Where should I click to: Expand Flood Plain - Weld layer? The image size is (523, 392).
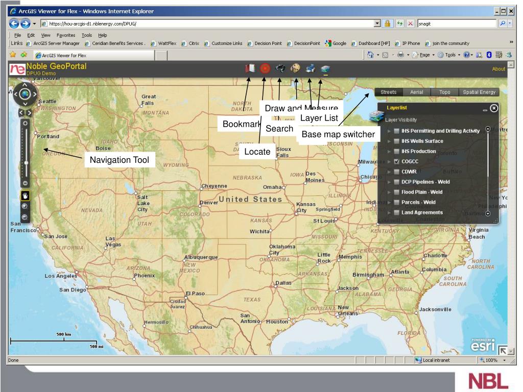point(389,192)
